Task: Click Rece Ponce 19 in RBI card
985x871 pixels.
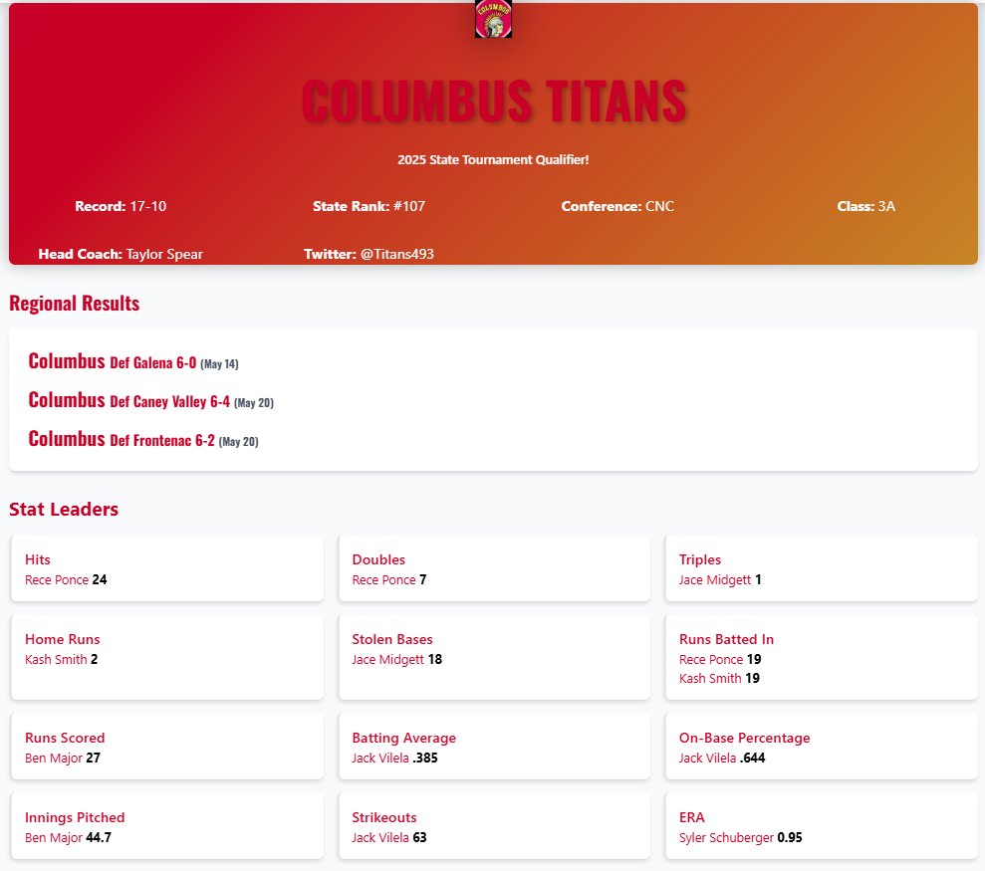Action: [x=720, y=659]
